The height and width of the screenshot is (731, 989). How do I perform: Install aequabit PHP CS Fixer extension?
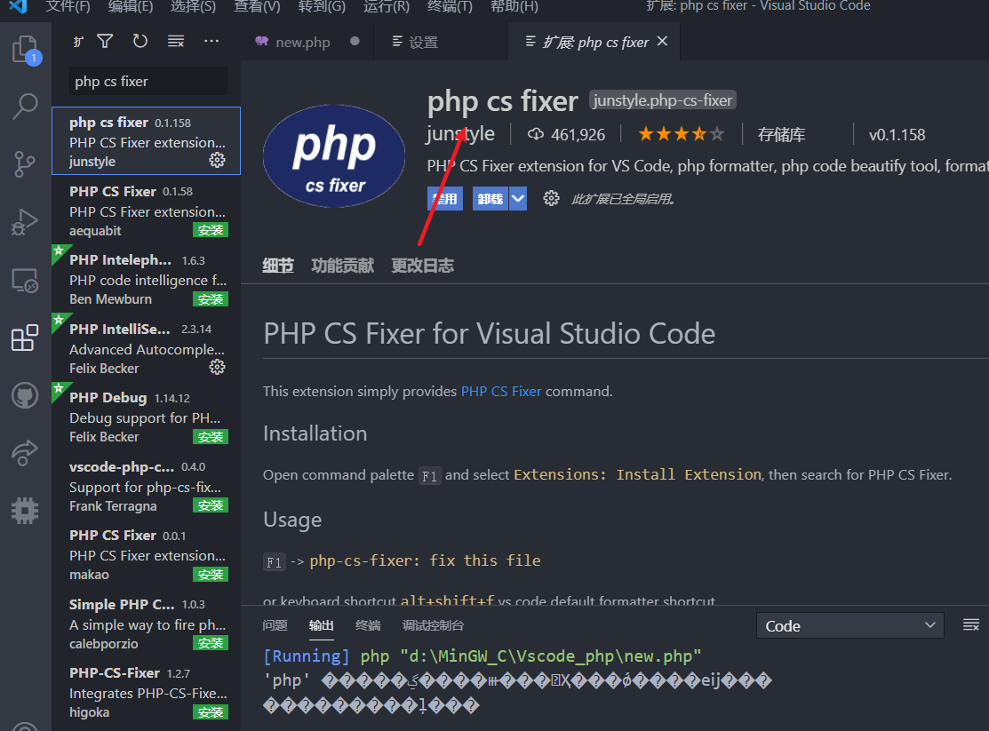[210, 230]
